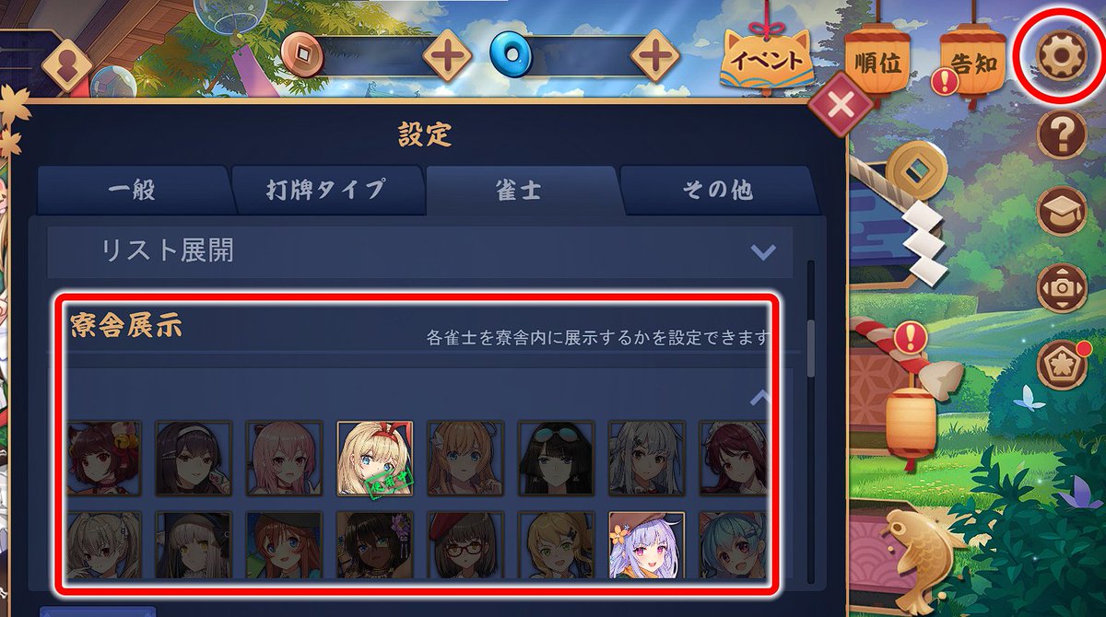Toggle dorm display for purple-haired character
The height and width of the screenshot is (617, 1106).
click(x=647, y=545)
